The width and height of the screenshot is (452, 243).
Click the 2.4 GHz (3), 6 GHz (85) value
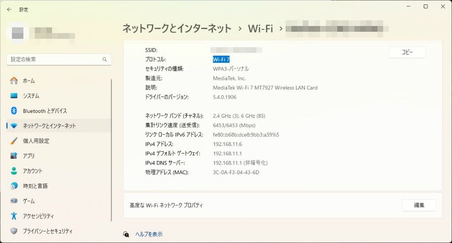coord(239,116)
